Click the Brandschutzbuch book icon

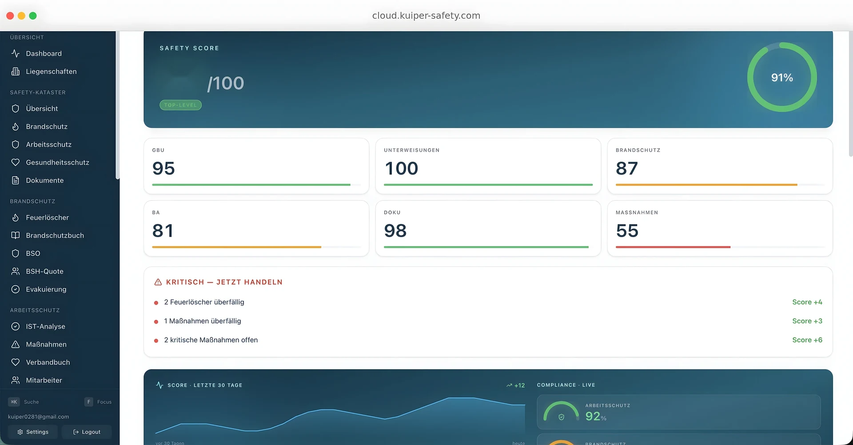[x=16, y=235]
